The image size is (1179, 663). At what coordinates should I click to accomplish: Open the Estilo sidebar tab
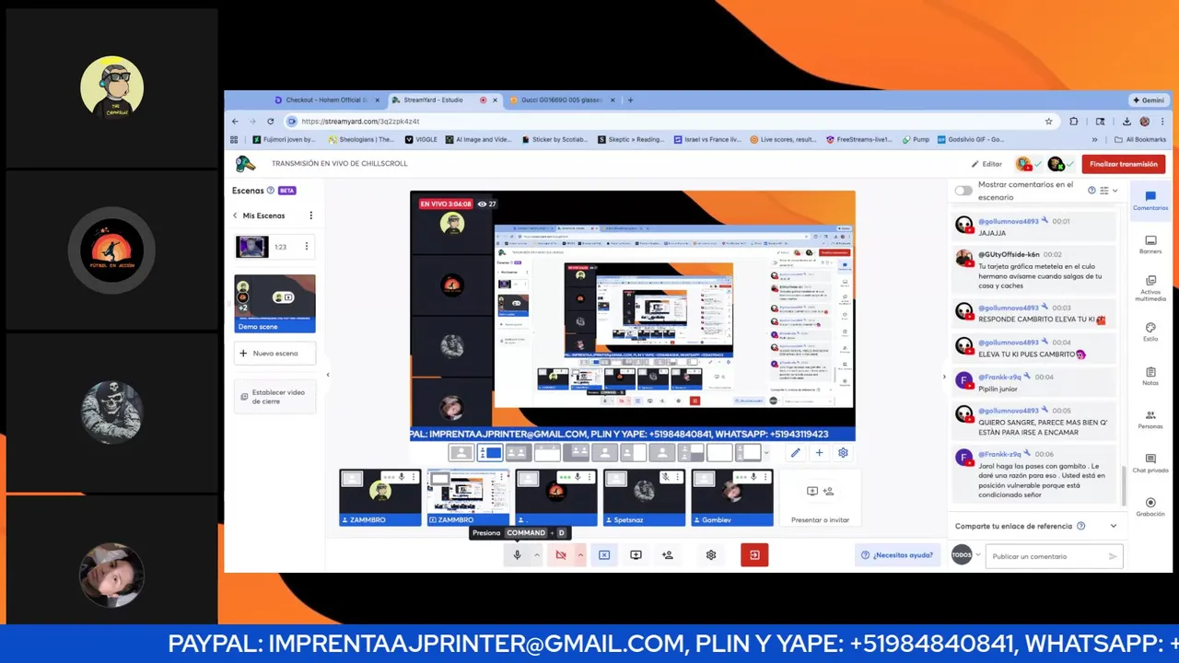[1150, 332]
